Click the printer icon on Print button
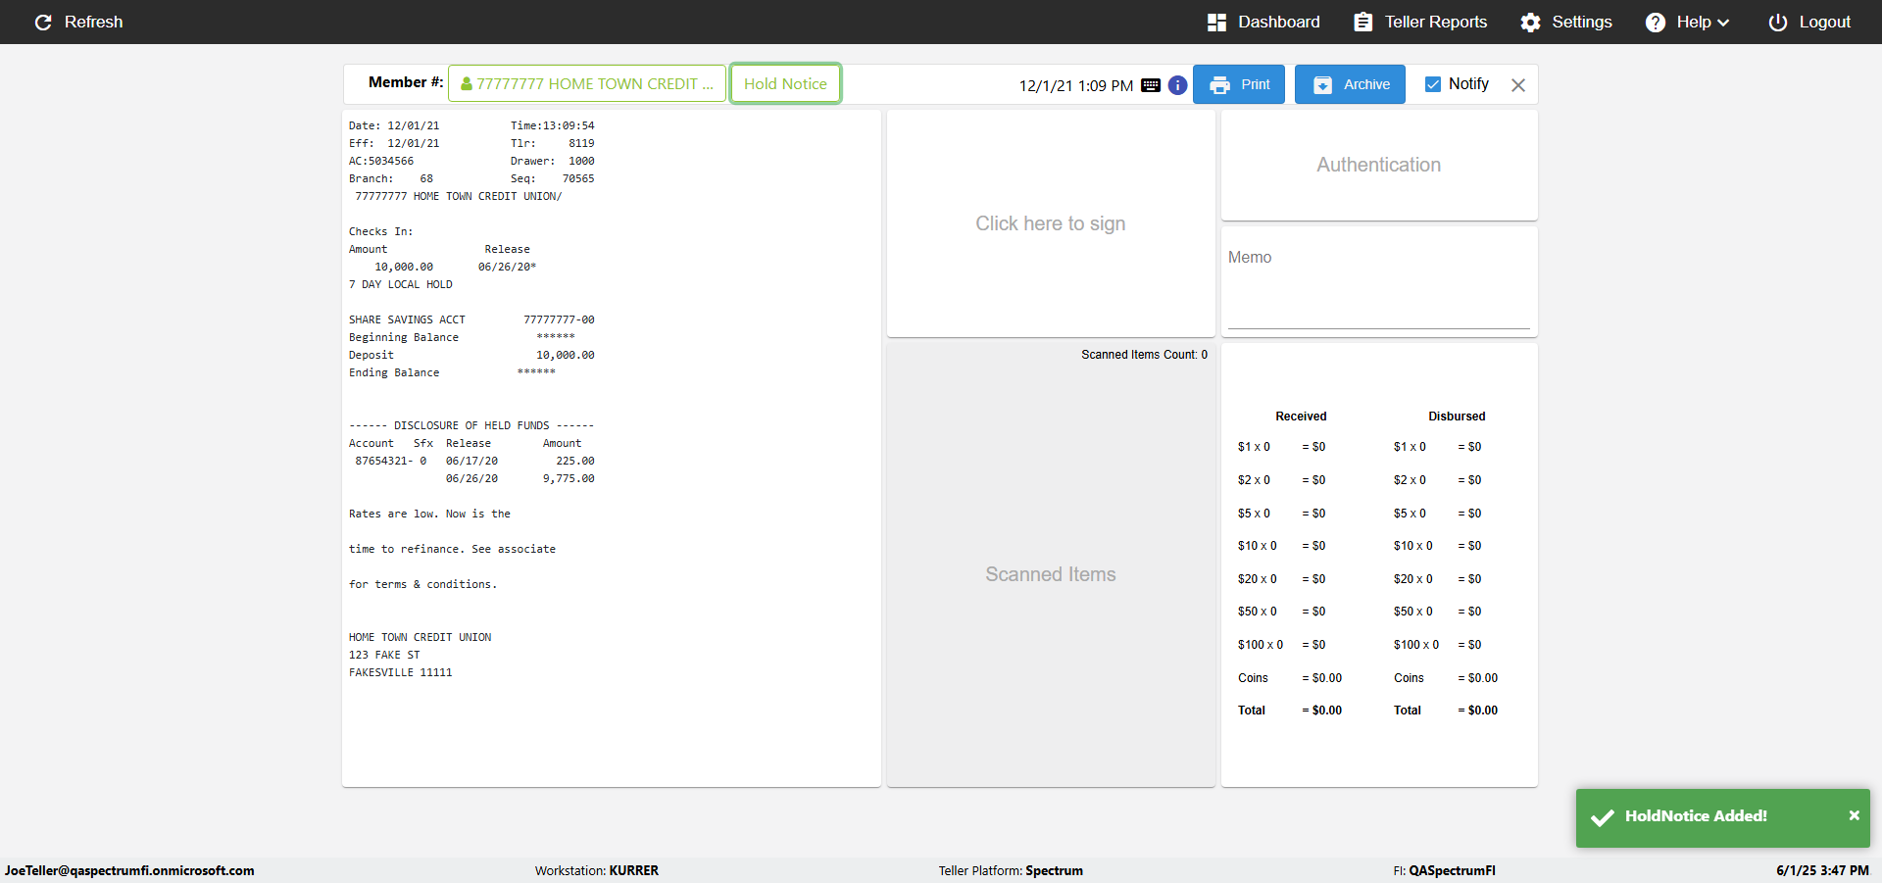The width and height of the screenshot is (1882, 883). (x=1219, y=85)
